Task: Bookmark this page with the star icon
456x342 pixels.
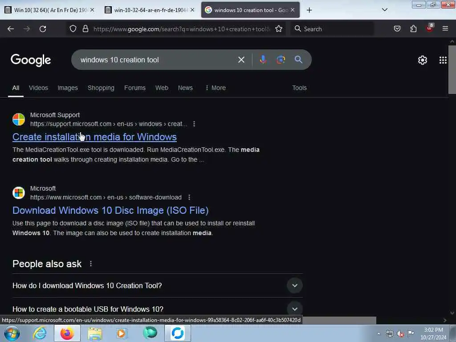Action: tap(279, 28)
